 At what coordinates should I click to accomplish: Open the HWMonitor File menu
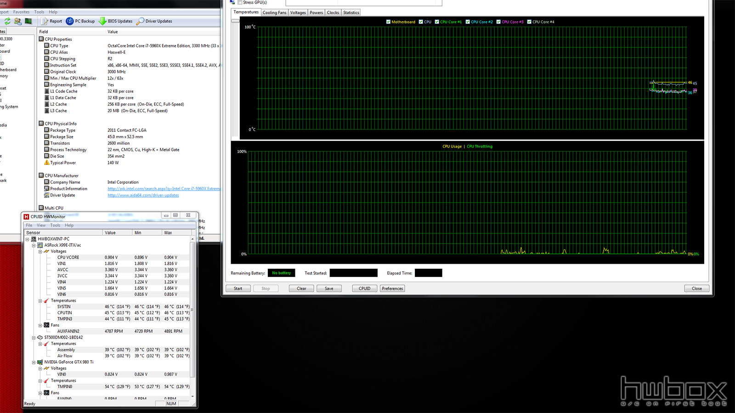(x=29, y=226)
